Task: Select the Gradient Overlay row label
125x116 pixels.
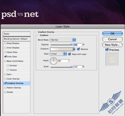Action: pyautogui.click(x=15, y=83)
